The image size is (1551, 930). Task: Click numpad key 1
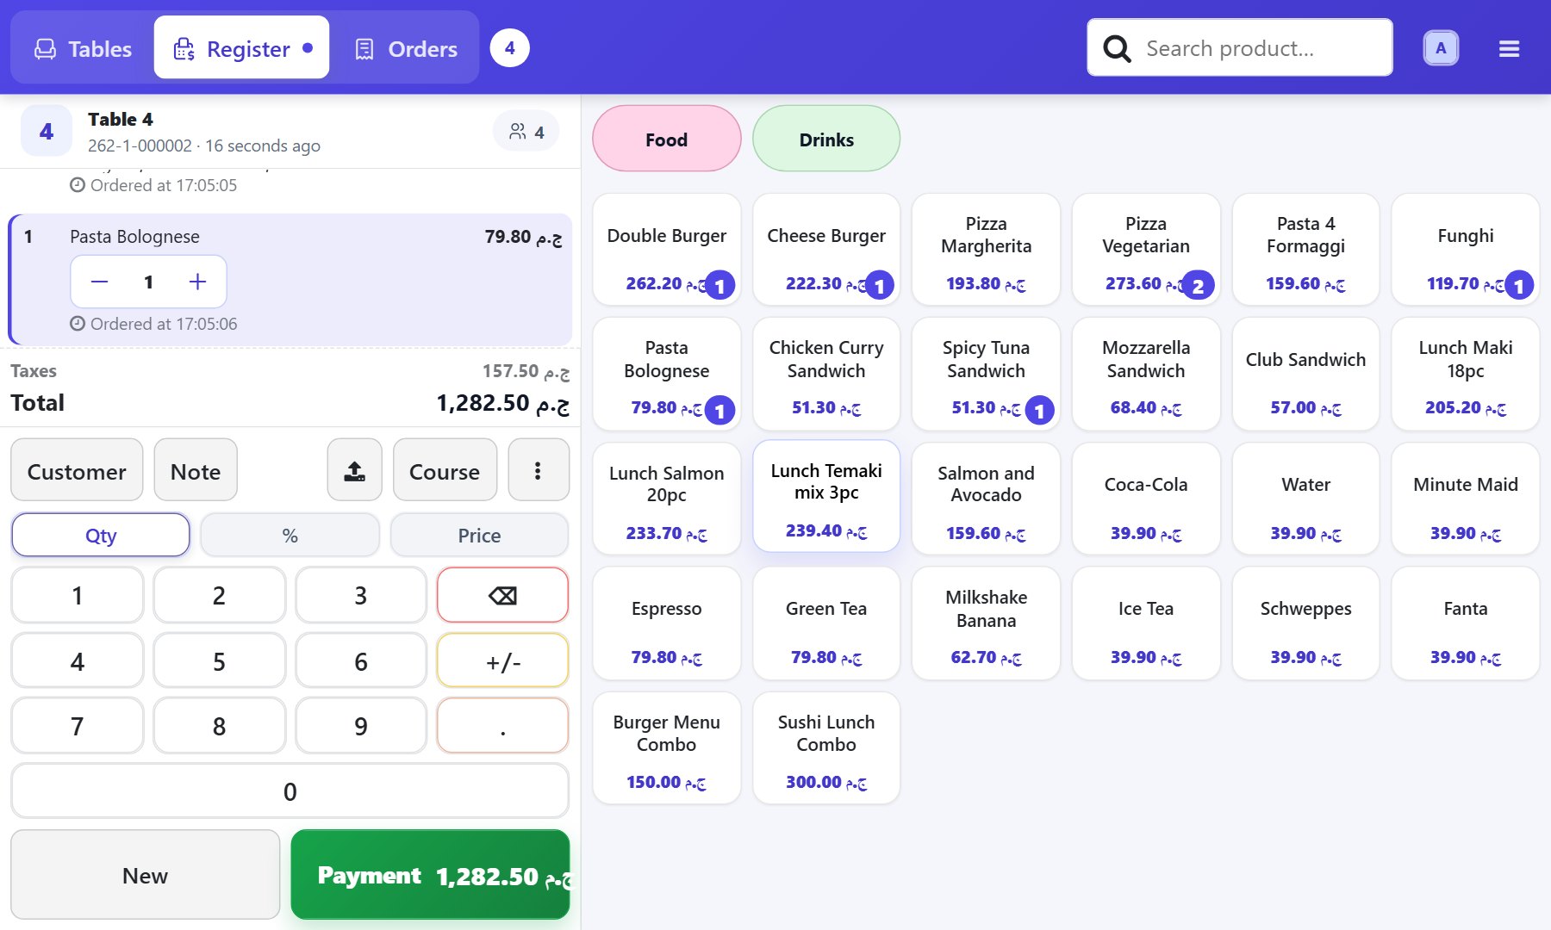pyautogui.click(x=78, y=595)
